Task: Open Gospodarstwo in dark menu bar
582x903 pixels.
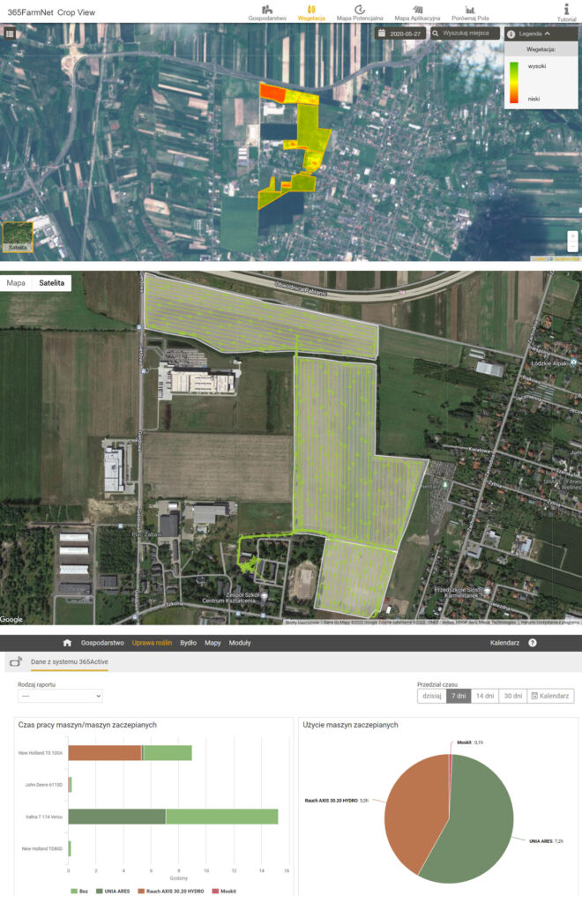Action: (102, 643)
